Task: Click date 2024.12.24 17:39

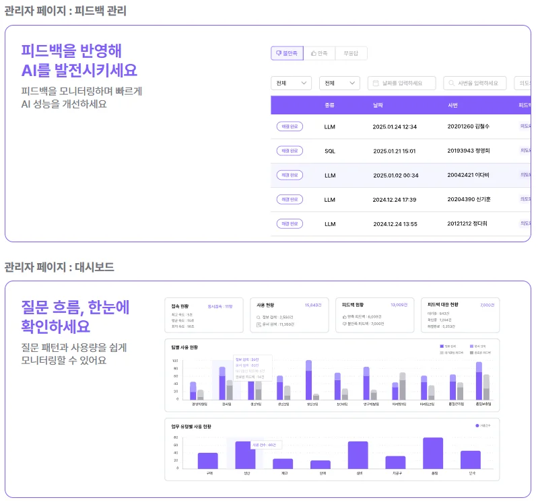Action: 394,200
